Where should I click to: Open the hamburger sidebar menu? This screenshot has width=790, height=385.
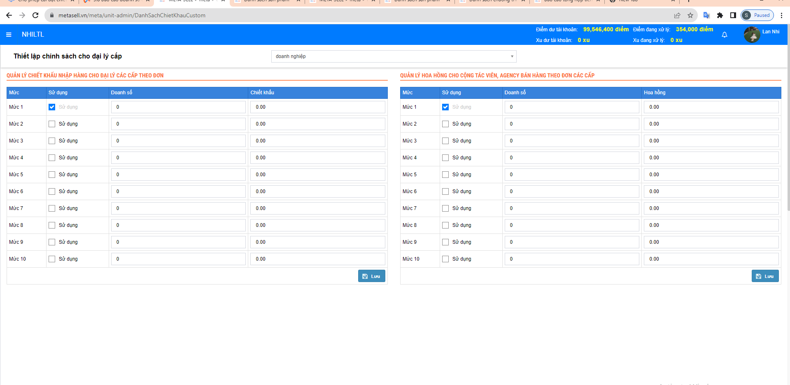[x=9, y=35]
